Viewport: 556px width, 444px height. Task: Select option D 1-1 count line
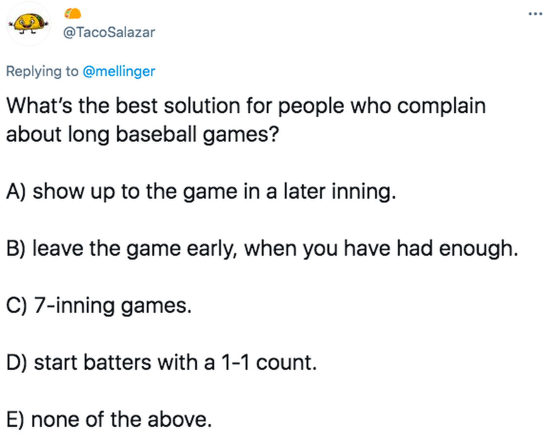coord(161,363)
